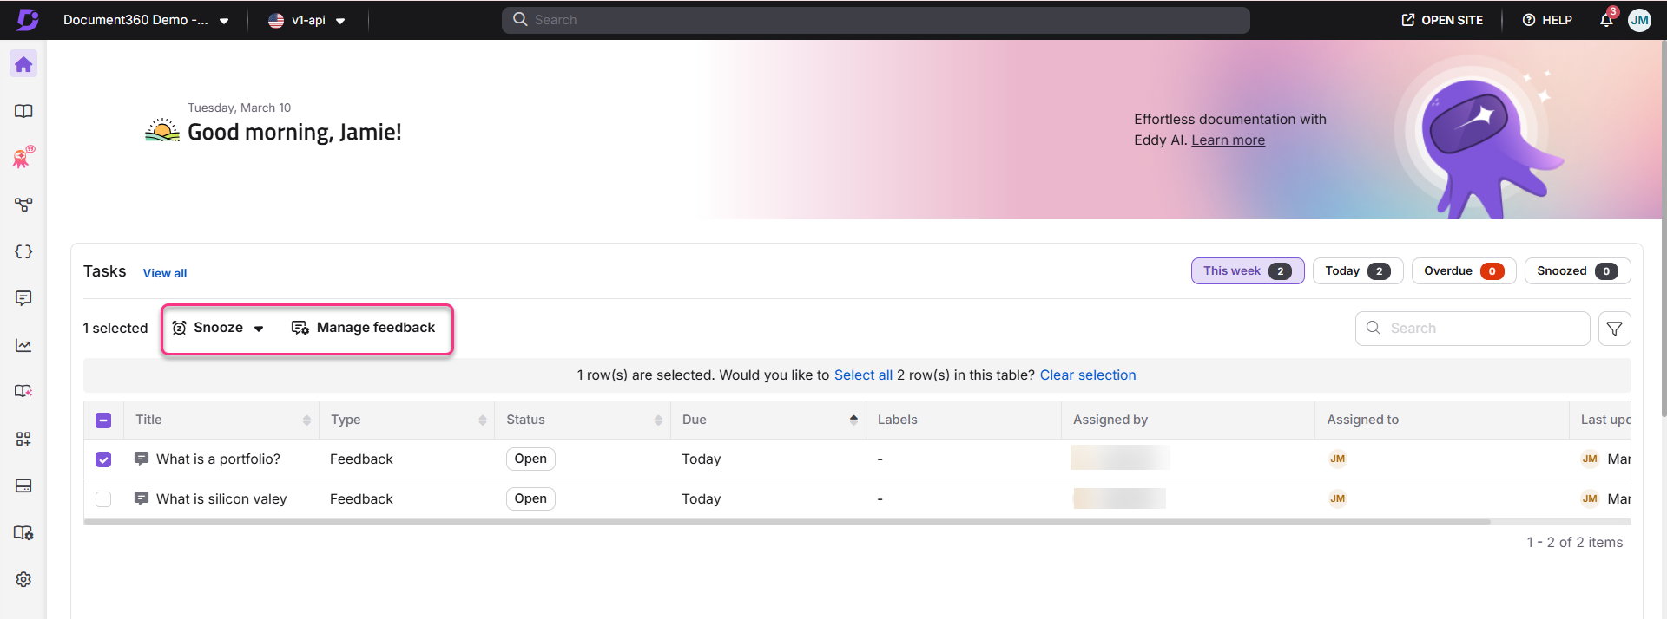Open the Home dashboard icon in sidebar
The width and height of the screenshot is (1667, 619).
click(23, 64)
